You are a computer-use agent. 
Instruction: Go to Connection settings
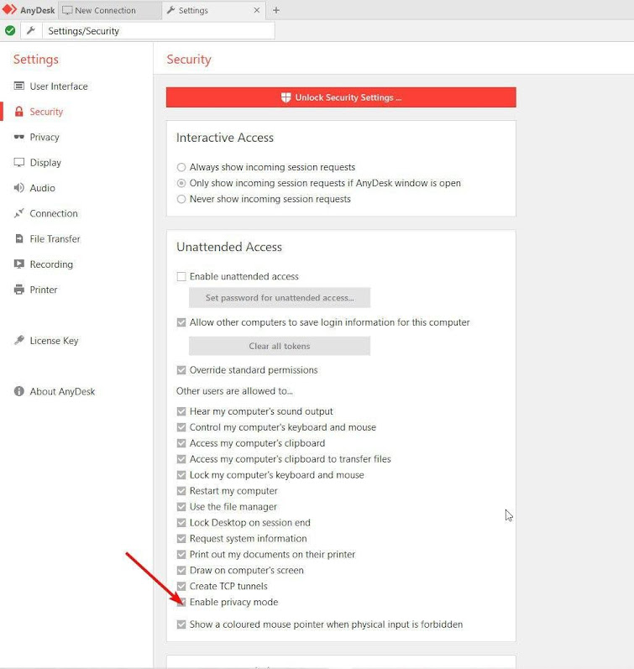click(x=54, y=213)
